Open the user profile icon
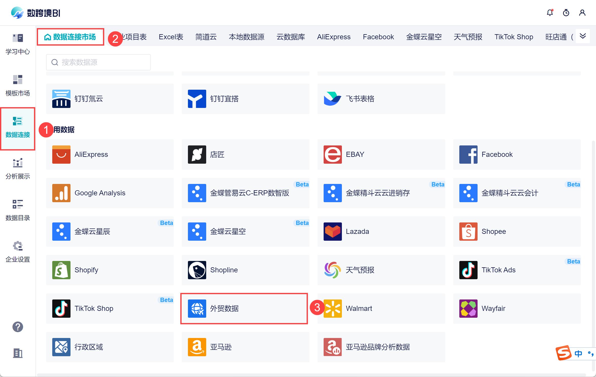The image size is (596, 377). pos(582,13)
